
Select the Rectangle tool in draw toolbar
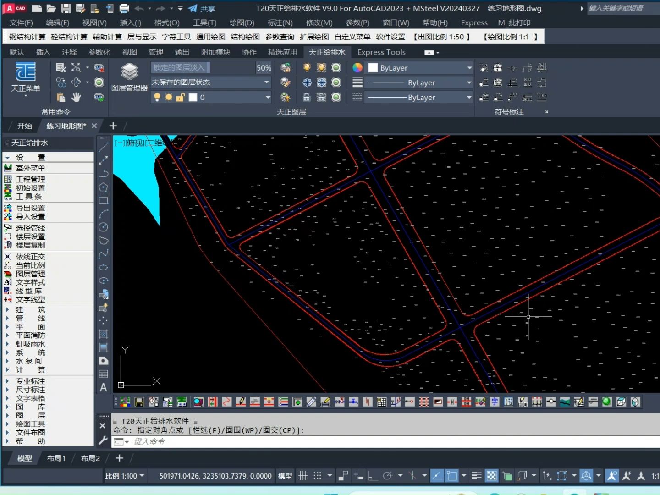click(x=104, y=200)
